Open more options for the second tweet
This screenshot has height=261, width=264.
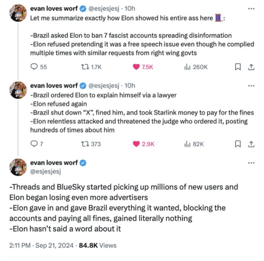coord(250,86)
